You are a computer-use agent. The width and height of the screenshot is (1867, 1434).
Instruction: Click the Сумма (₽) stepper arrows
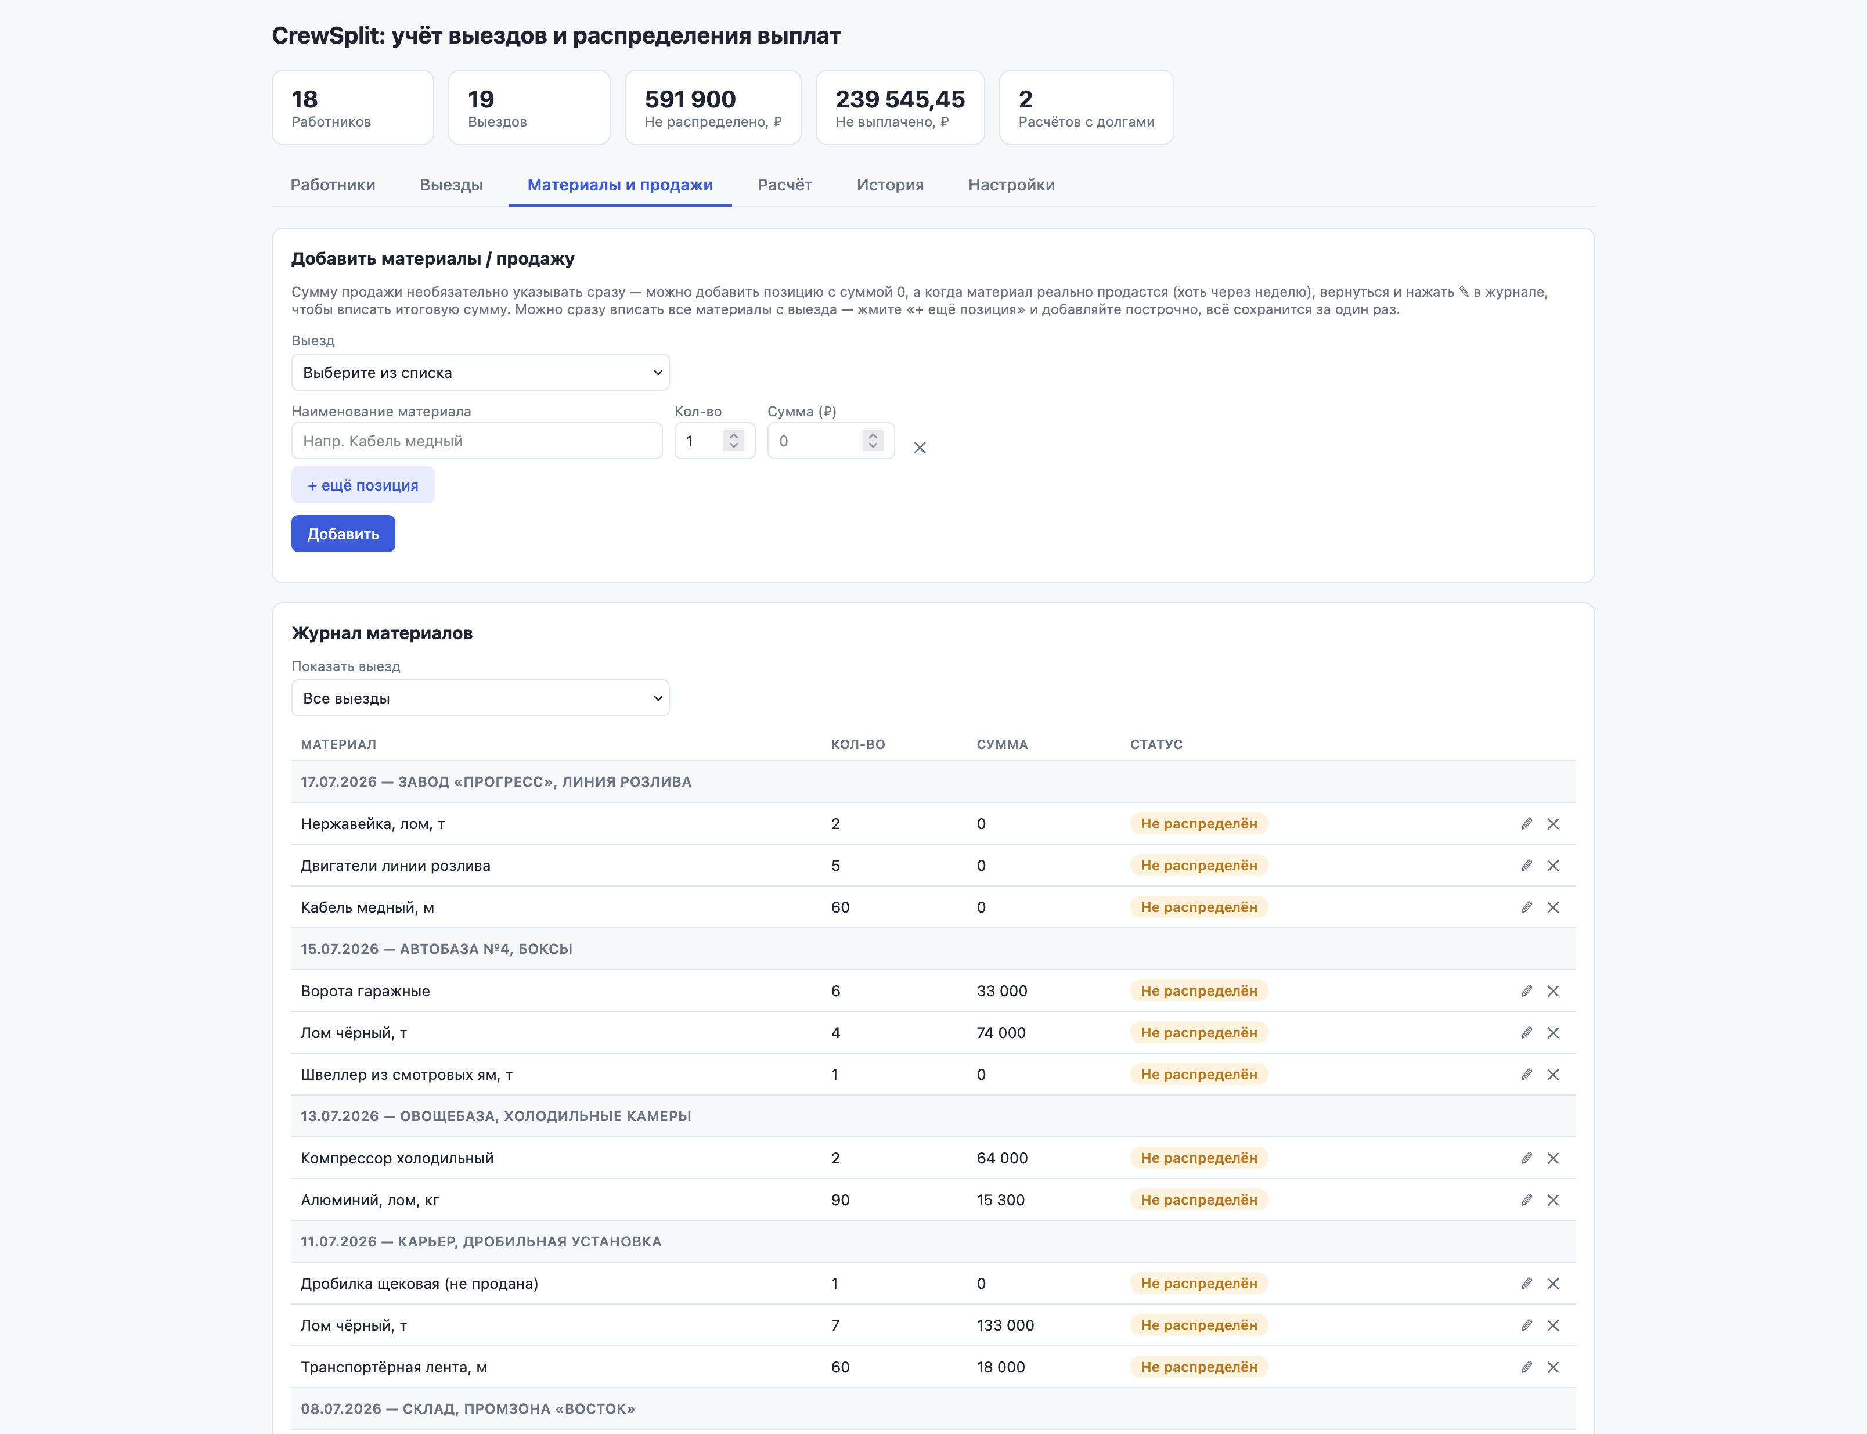pos(873,441)
